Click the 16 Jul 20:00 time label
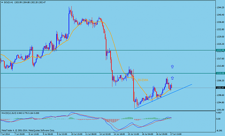Viewport: 225px width, 136px height. 162,134
